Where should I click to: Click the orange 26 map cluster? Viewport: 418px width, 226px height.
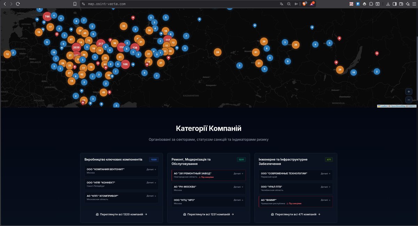pyautogui.click(x=296, y=45)
